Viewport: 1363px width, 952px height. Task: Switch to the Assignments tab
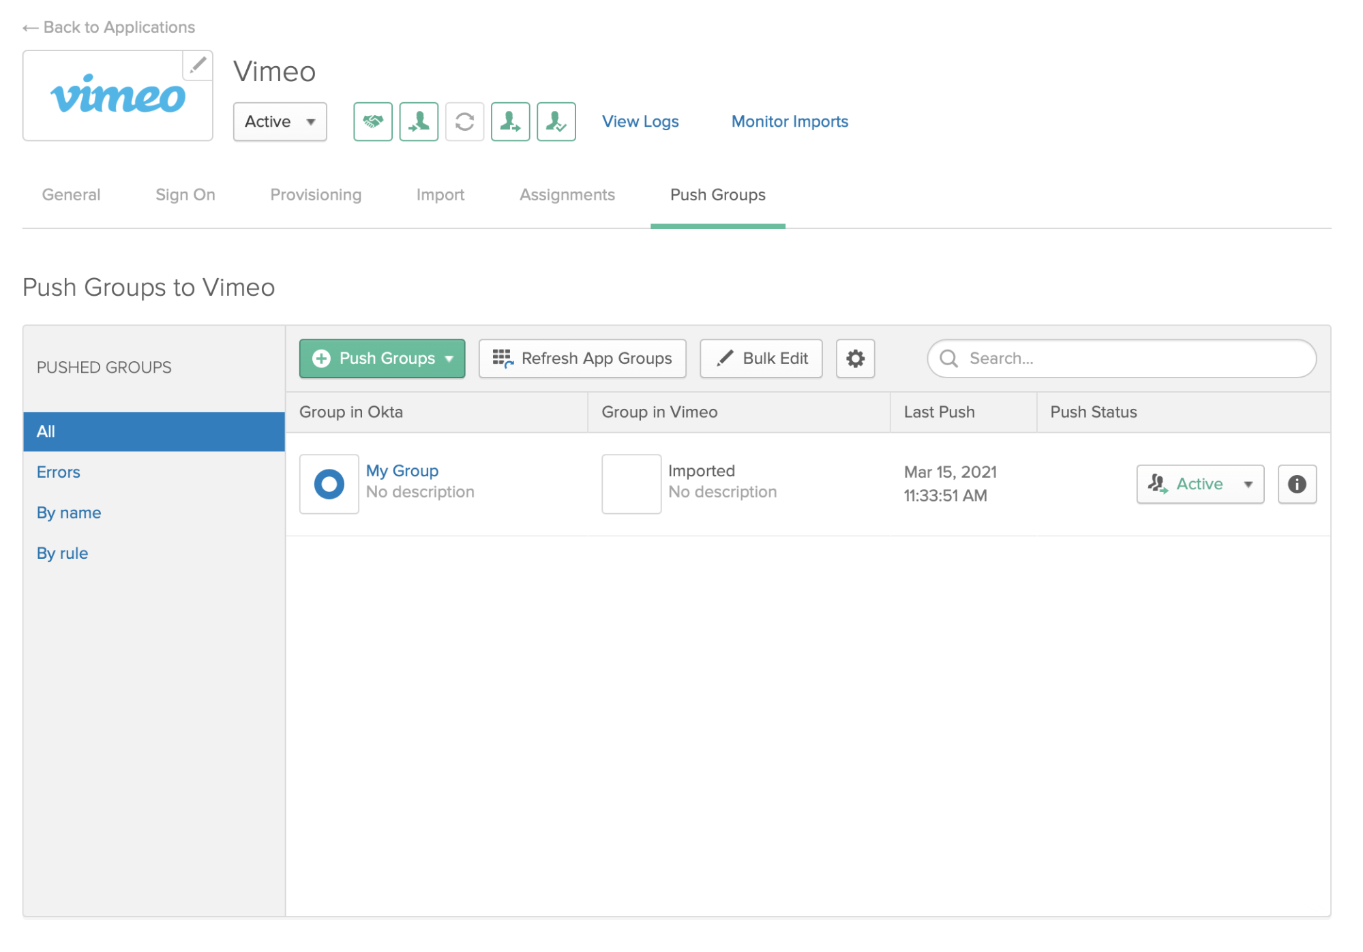(567, 194)
